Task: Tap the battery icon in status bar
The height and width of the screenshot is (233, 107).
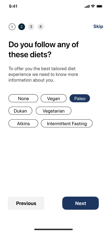Action: pos(100,6)
